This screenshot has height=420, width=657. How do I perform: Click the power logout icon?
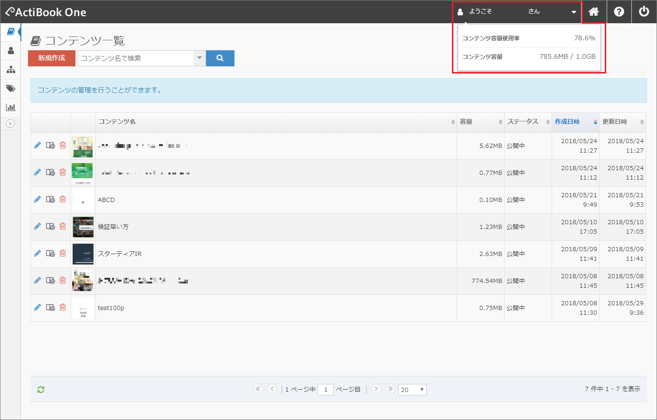coord(644,12)
